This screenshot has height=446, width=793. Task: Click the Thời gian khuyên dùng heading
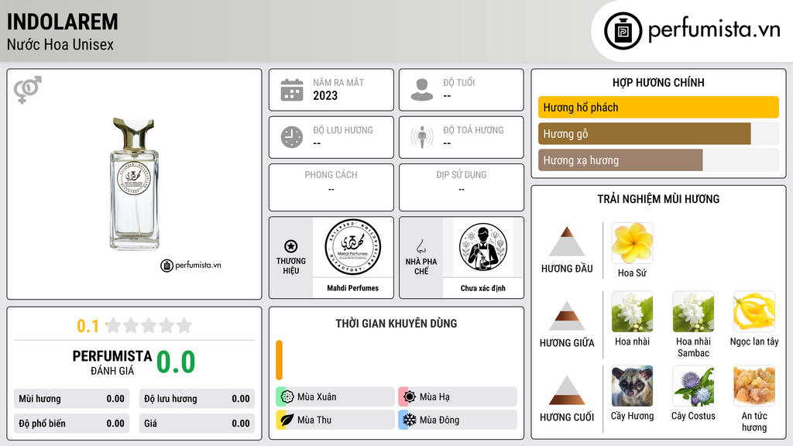[x=396, y=323]
